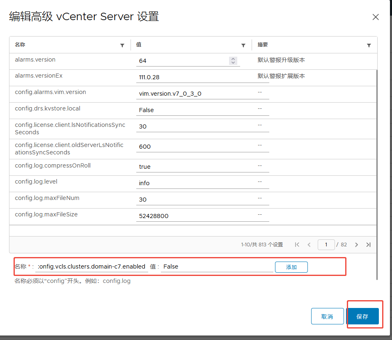
Task: Go to the next settings page
Action: (357, 245)
